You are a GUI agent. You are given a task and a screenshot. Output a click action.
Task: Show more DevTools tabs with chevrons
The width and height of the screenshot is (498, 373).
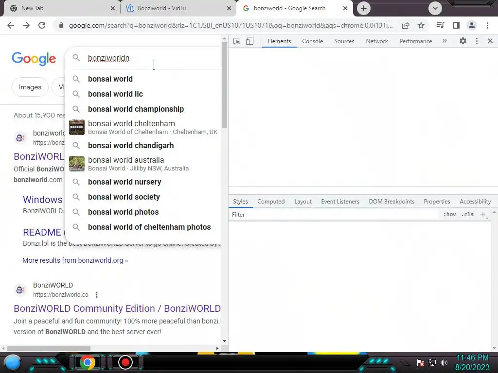[445, 41]
